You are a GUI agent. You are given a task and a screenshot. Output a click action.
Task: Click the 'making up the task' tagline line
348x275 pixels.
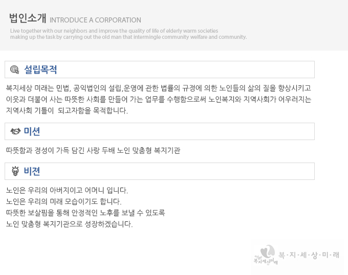coord(128,37)
